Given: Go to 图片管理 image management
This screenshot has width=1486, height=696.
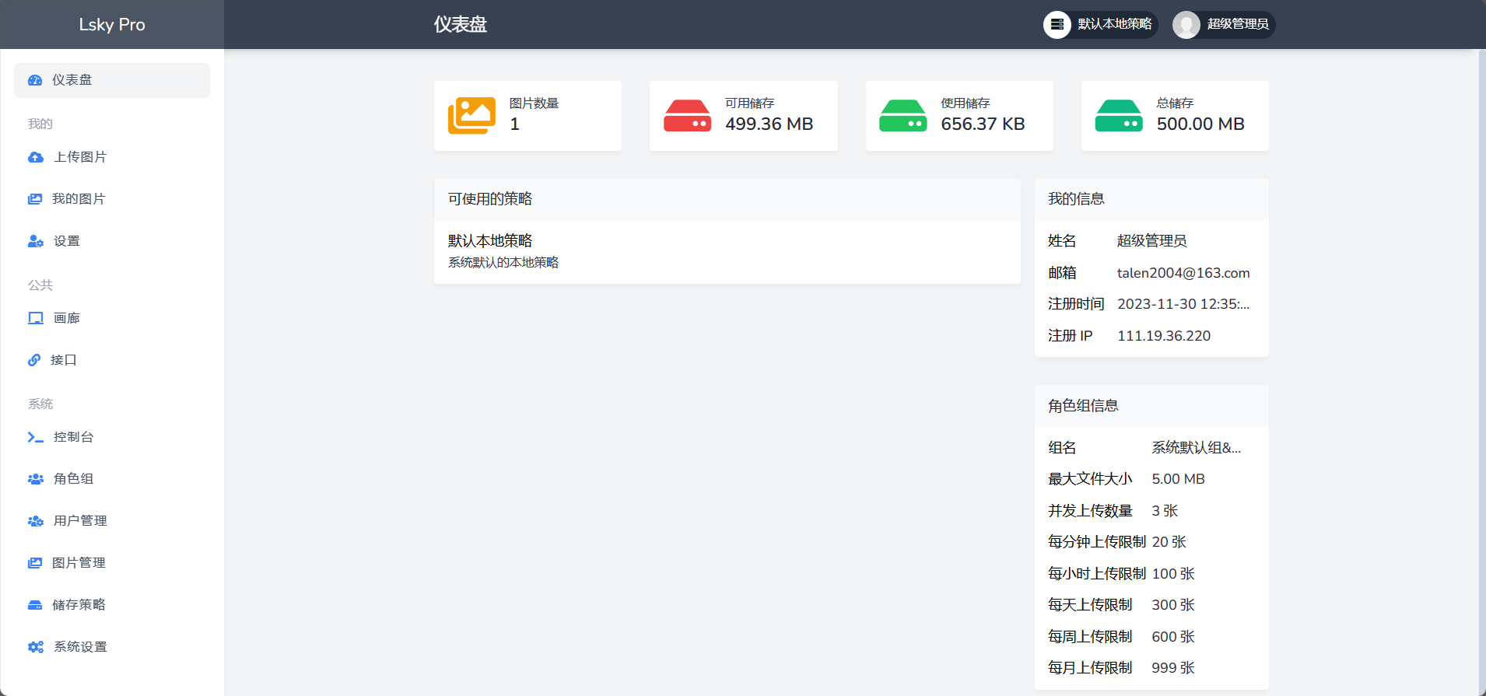Looking at the screenshot, I should (79, 563).
